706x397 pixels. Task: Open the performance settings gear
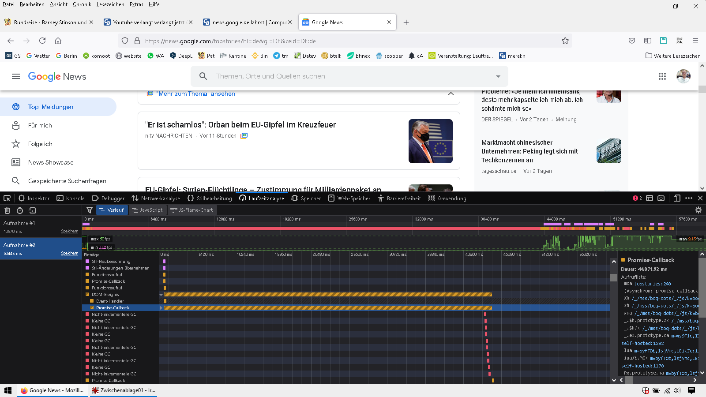(x=698, y=210)
